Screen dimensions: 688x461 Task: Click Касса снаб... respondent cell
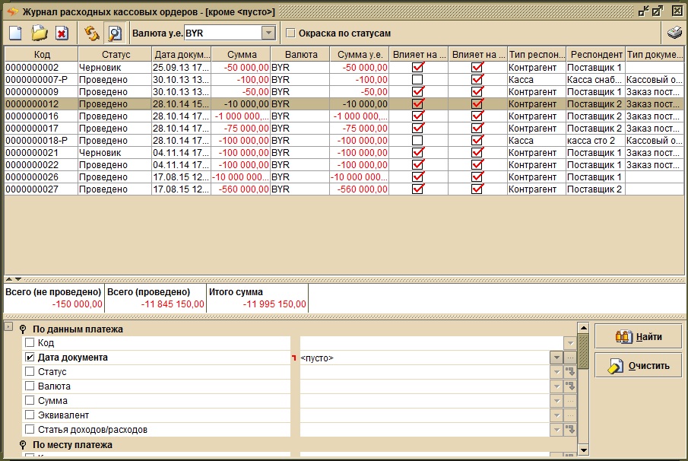coord(595,79)
